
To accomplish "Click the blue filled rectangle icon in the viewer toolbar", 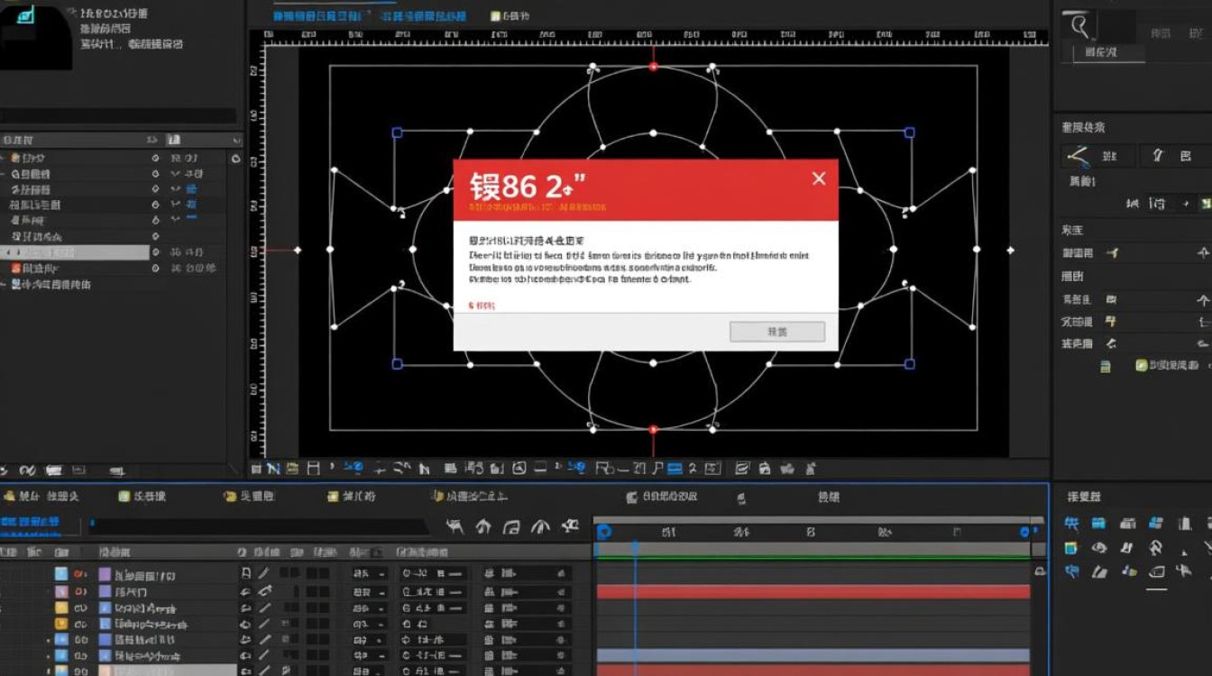I will coord(674,468).
